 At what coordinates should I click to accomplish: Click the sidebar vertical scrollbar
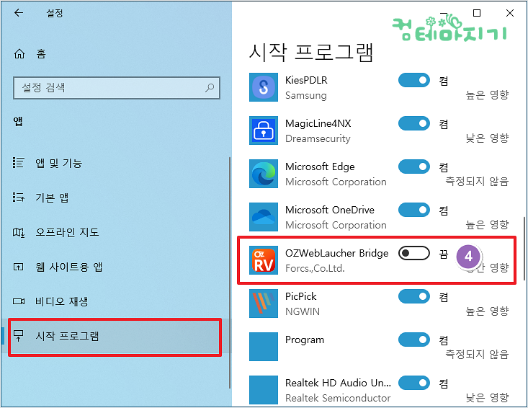(230, 272)
